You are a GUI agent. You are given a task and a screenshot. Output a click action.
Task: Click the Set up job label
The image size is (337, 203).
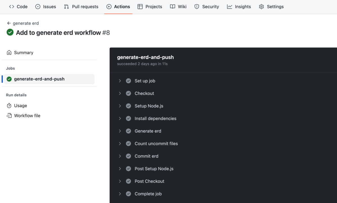pos(145,81)
